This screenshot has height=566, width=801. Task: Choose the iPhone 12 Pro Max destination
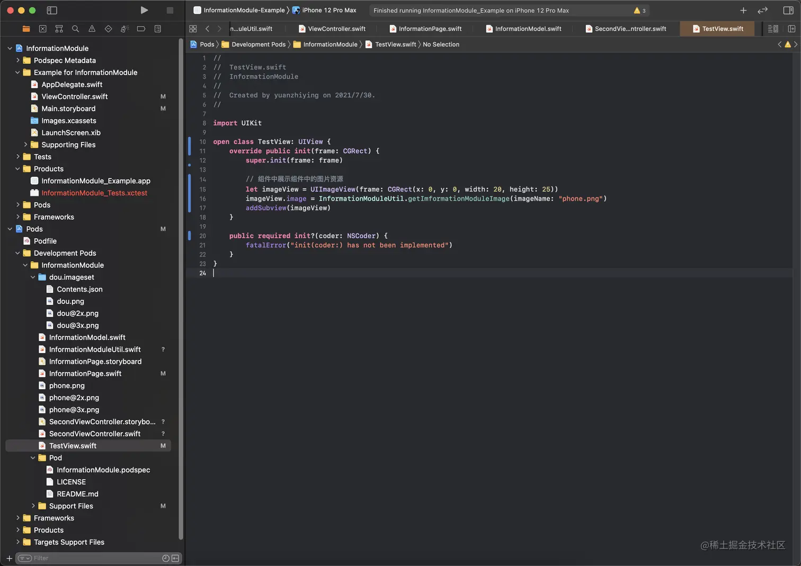click(x=324, y=10)
